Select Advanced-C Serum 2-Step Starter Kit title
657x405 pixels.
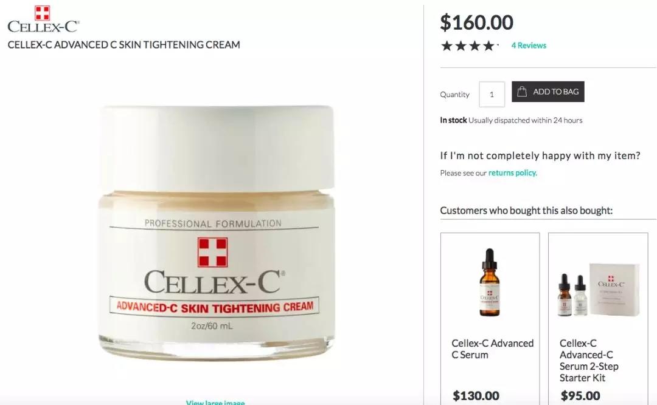click(589, 360)
